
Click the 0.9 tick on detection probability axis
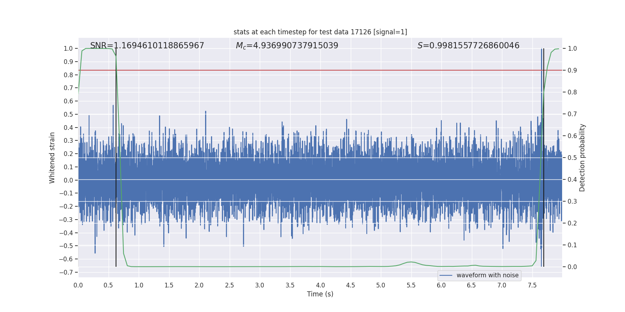[572, 70]
